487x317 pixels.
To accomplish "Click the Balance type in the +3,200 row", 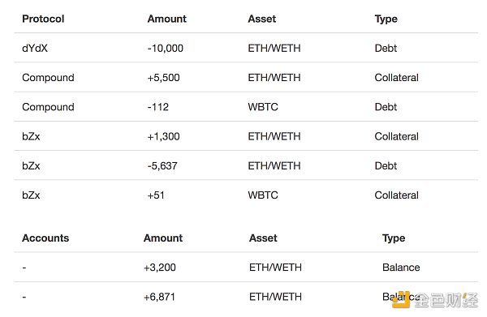I will point(401,268).
